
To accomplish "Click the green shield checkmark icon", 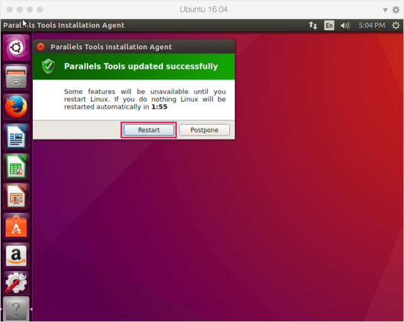I will (49, 66).
